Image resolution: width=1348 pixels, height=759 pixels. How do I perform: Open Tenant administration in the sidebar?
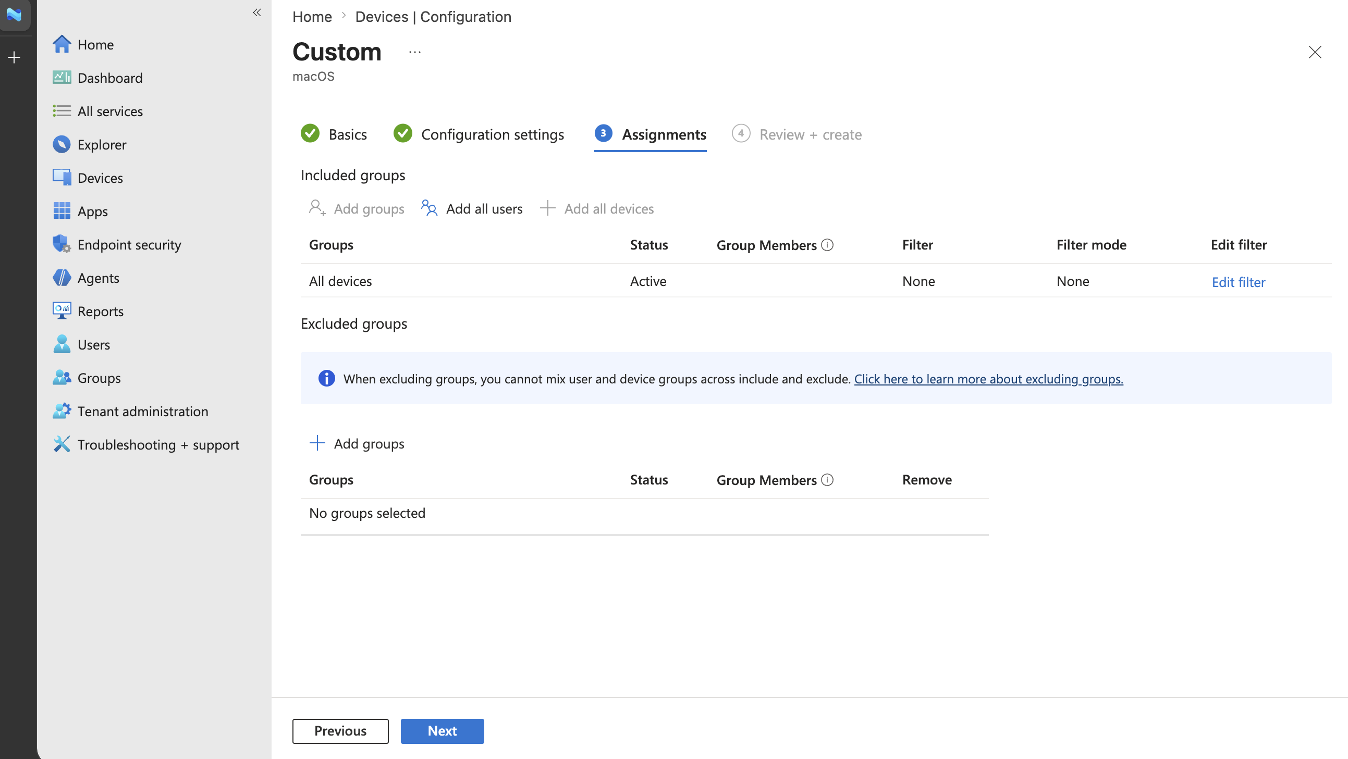tap(143, 411)
